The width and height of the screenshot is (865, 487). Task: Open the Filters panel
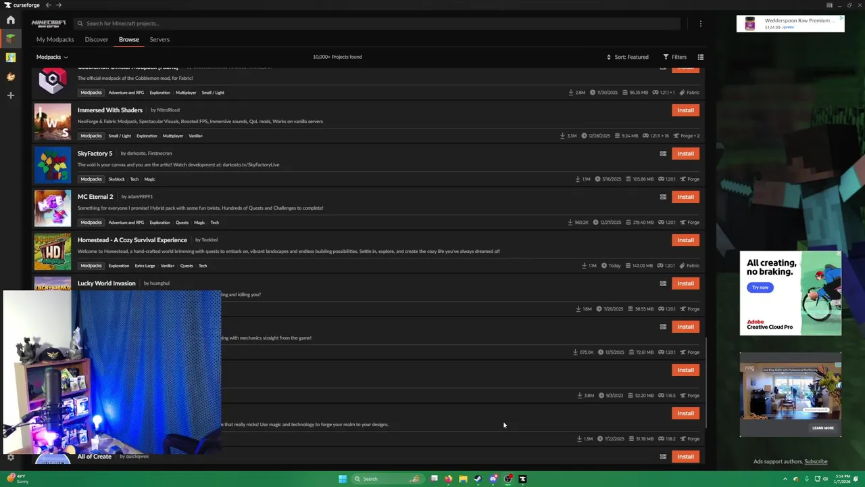[x=675, y=57]
